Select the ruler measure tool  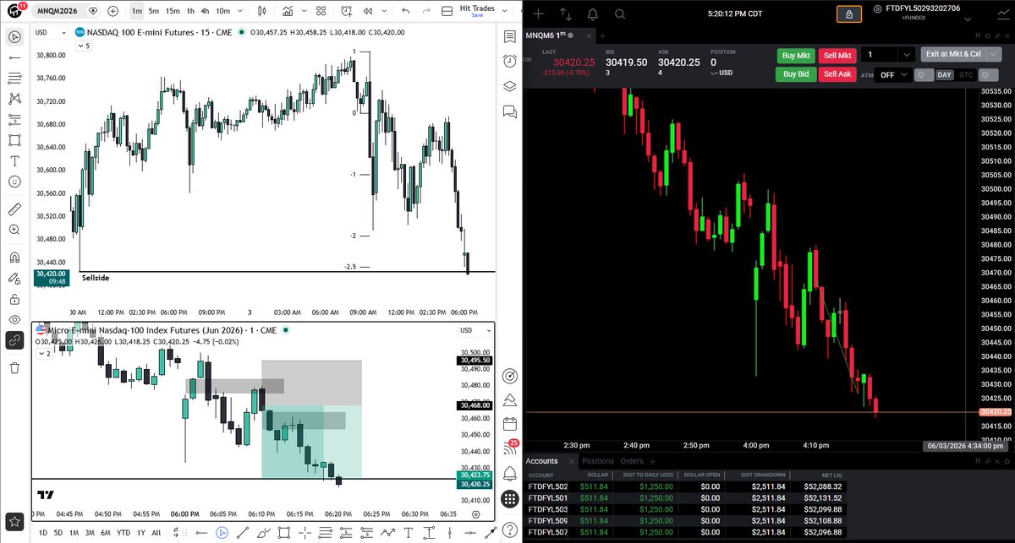14,209
